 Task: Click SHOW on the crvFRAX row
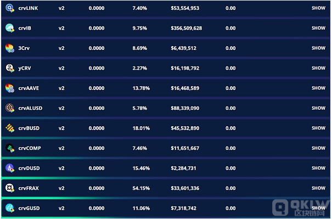[318, 188]
